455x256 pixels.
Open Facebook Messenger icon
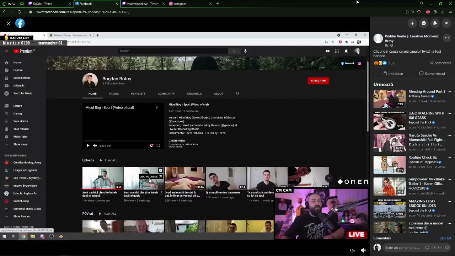[x=424, y=23]
